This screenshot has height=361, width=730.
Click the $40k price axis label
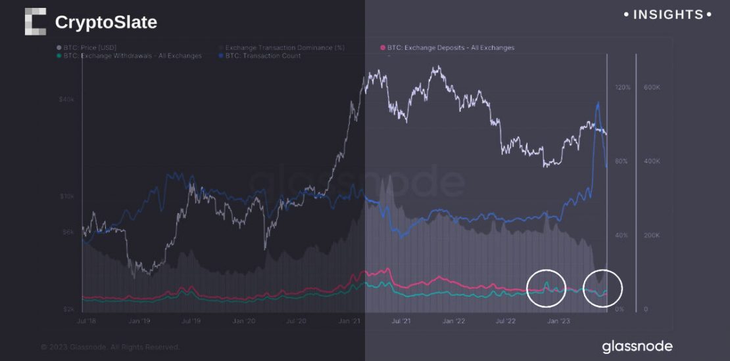coord(66,99)
